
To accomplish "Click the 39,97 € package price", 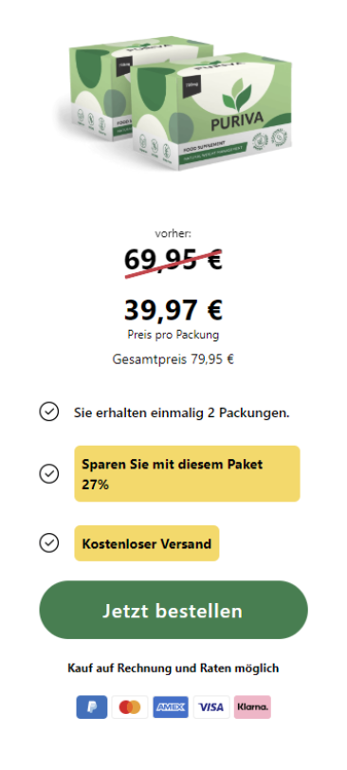I will point(173,310).
